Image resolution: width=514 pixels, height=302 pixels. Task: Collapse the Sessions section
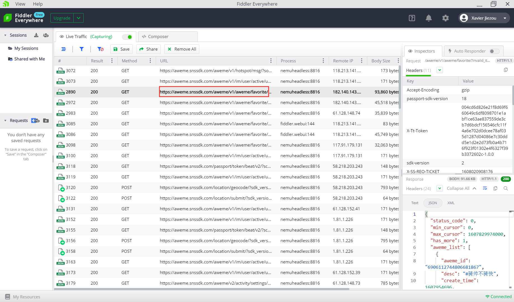coord(5,35)
